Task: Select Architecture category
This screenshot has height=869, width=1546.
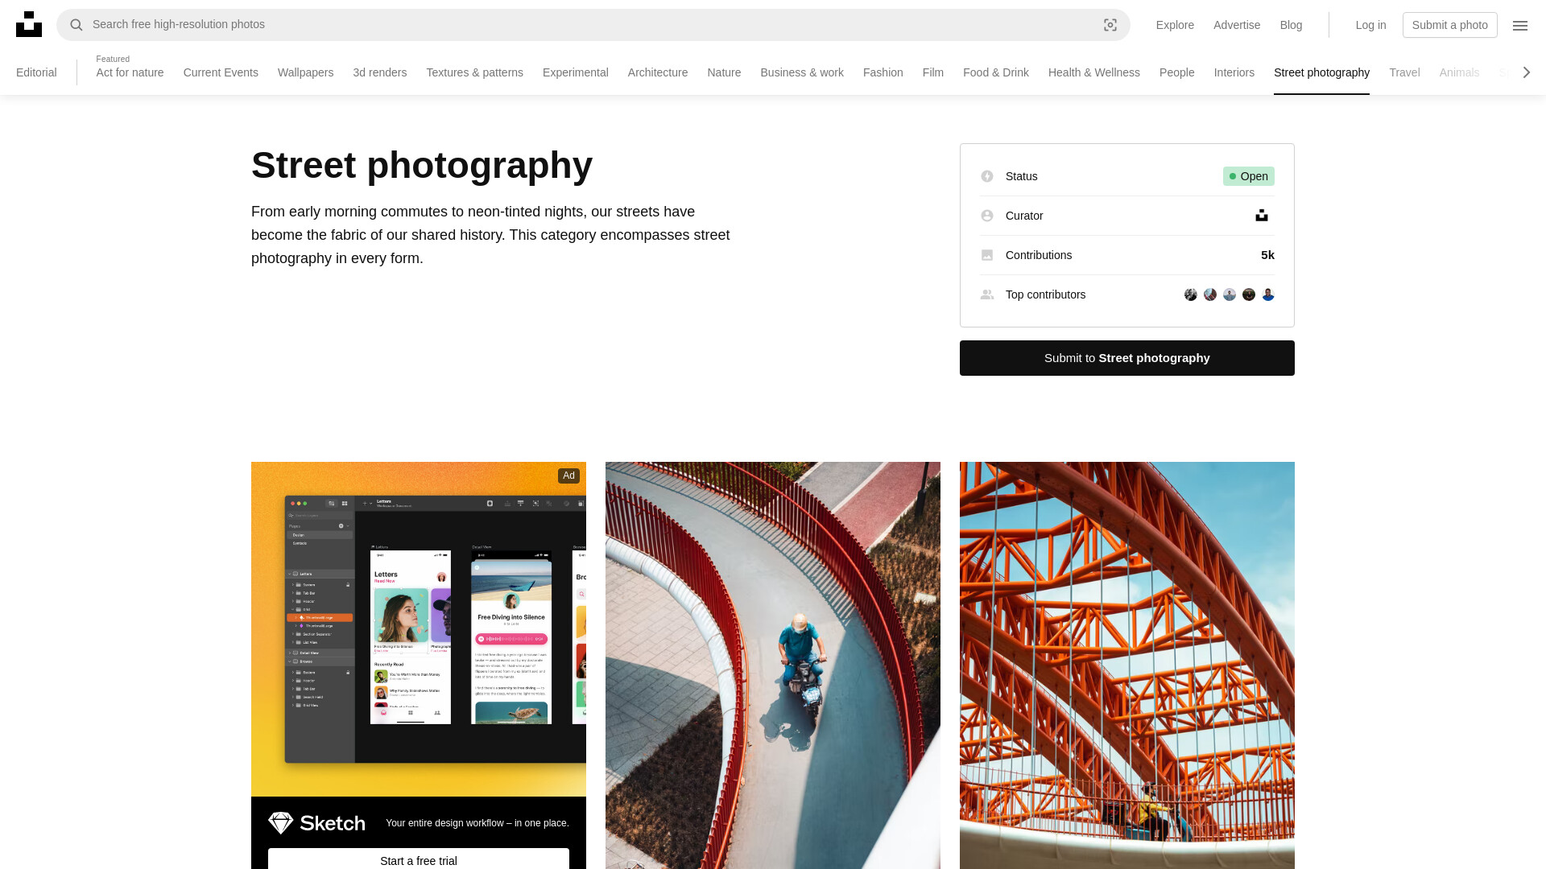Action: pyautogui.click(x=657, y=72)
